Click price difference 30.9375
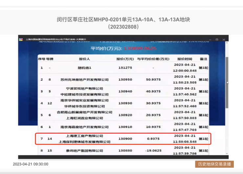The image size is (243, 174). 153,103
